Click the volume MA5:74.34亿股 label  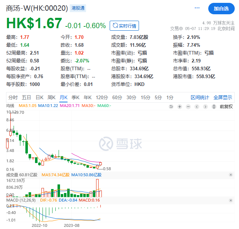point(55,175)
